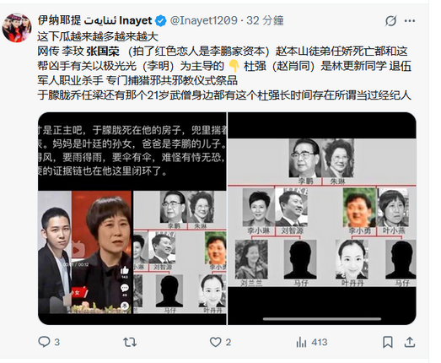Viewport: 441px width, 363px height.
Task: Click the progress bar in right image
Action: click(322, 319)
